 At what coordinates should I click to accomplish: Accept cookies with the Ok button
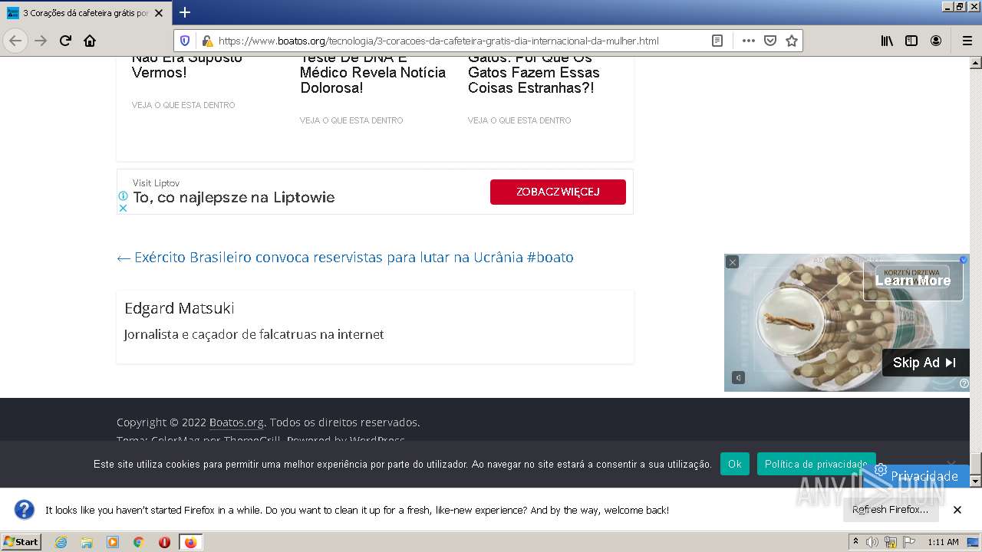click(735, 464)
